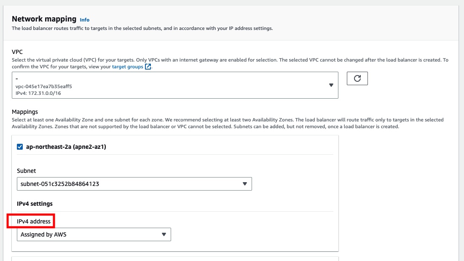Open the Network mapping Info link
The width and height of the screenshot is (464, 261).
(84, 20)
